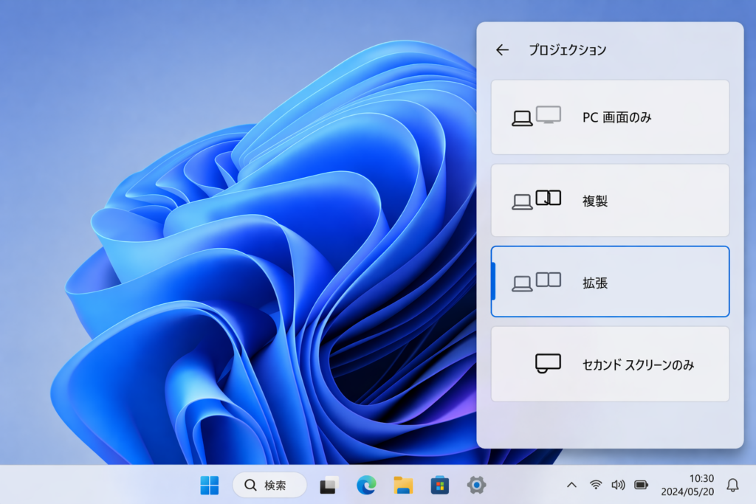Click the 検索 search box on taskbar
The width and height of the screenshot is (756, 504).
pyautogui.click(x=269, y=485)
